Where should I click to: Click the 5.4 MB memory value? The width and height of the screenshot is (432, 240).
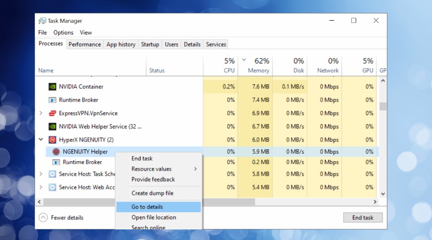(260, 187)
